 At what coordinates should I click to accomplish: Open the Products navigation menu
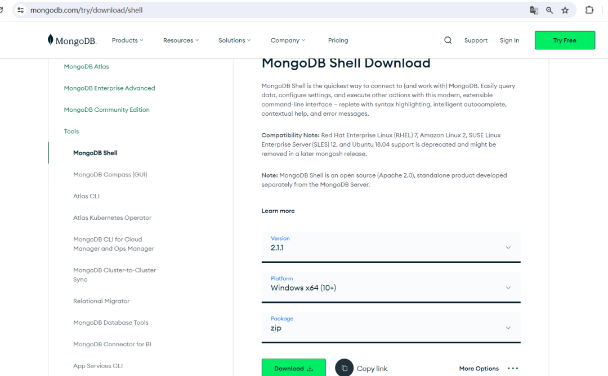tap(128, 40)
